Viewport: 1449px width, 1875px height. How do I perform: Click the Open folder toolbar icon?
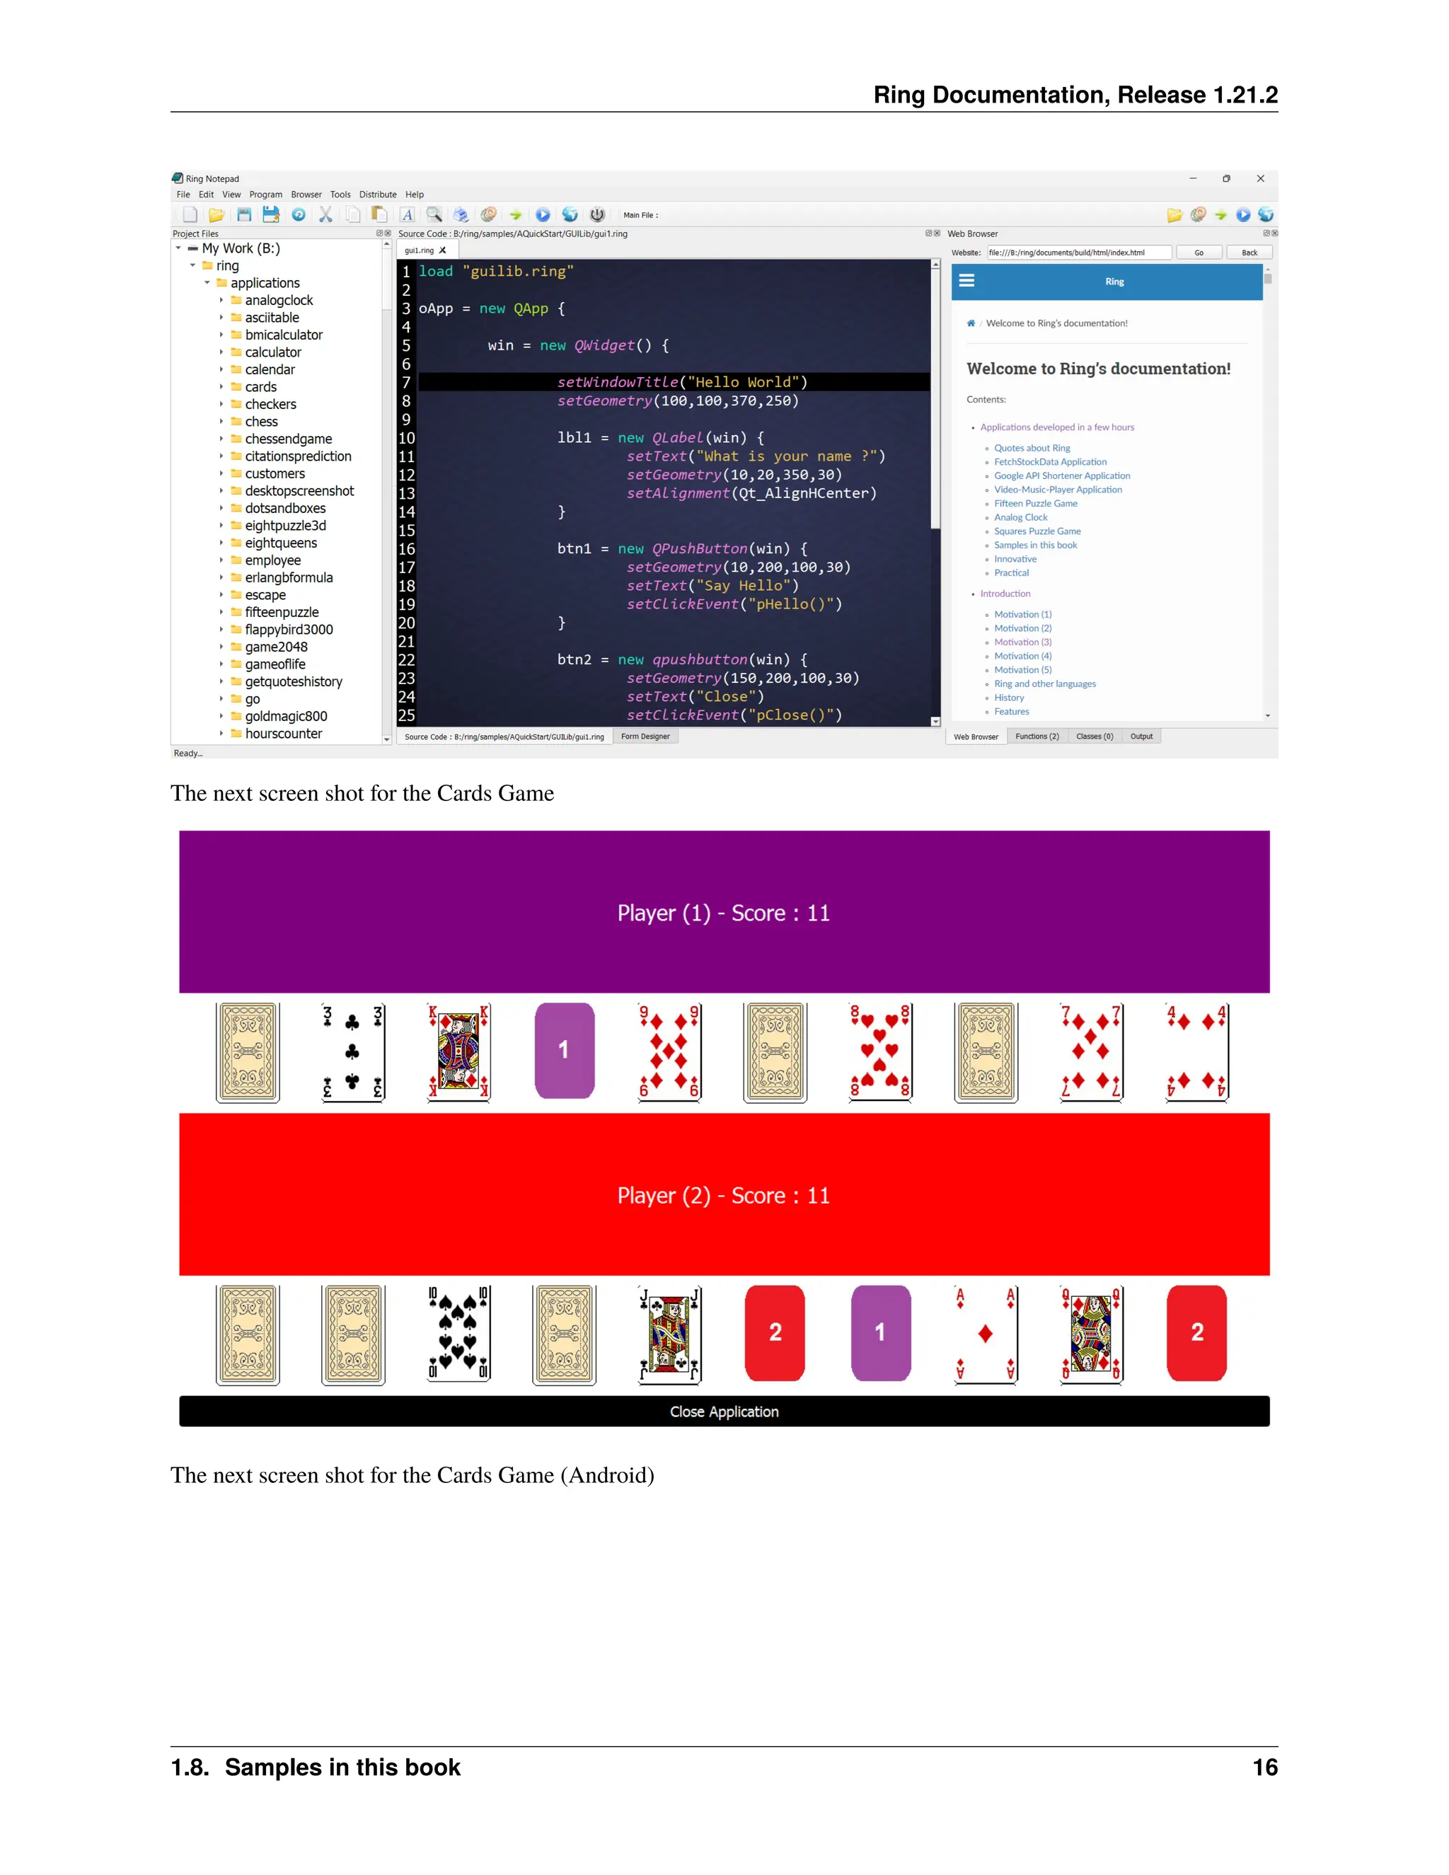click(217, 214)
